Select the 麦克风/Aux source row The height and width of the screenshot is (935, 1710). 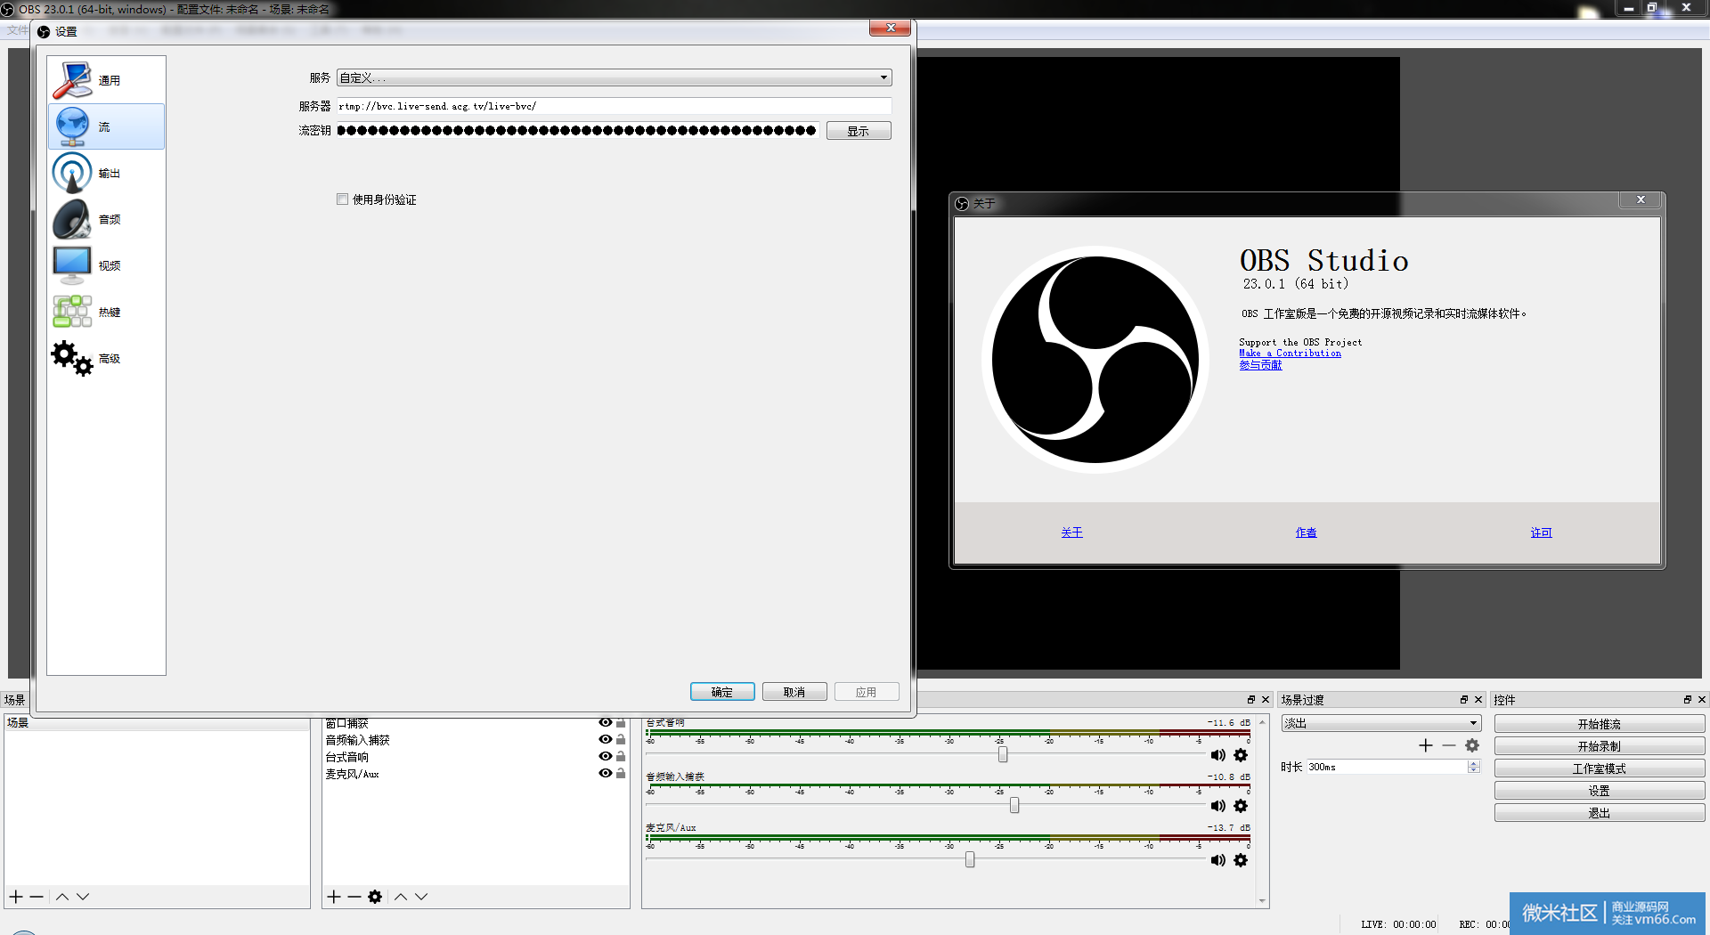pos(476,774)
